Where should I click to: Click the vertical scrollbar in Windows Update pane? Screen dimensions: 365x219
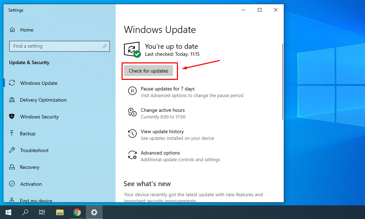[x=283, y=82]
